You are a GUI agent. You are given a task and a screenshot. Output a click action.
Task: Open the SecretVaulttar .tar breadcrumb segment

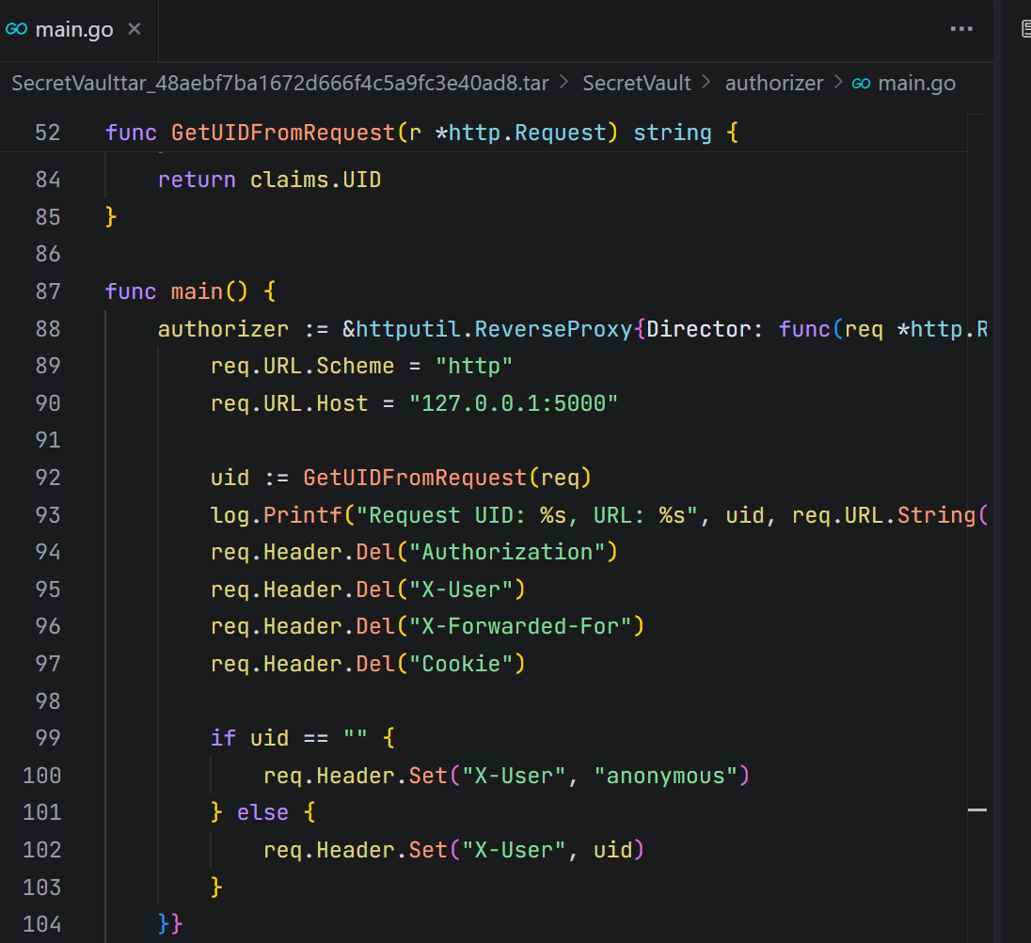click(279, 84)
